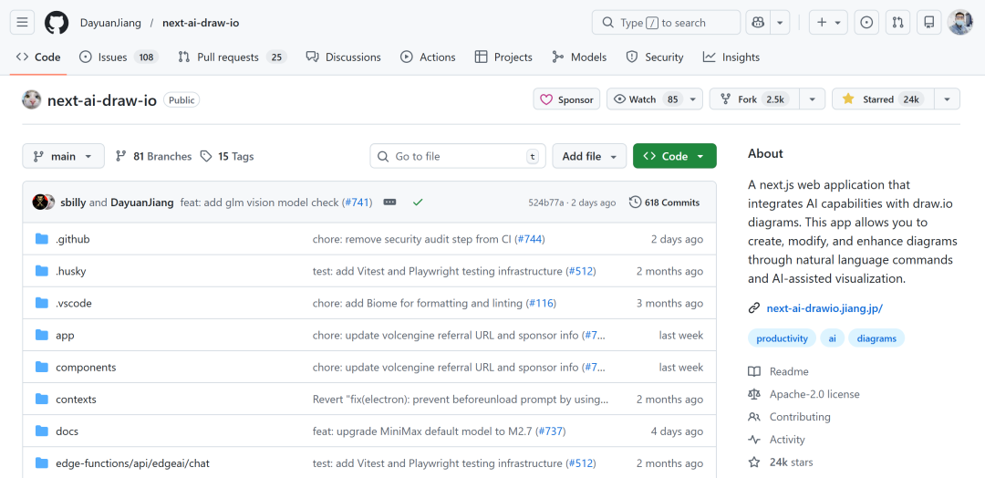Open the next-ai-drawio.jiang.jp website link
This screenshot has height=478, width=985.
click(824, 308)
